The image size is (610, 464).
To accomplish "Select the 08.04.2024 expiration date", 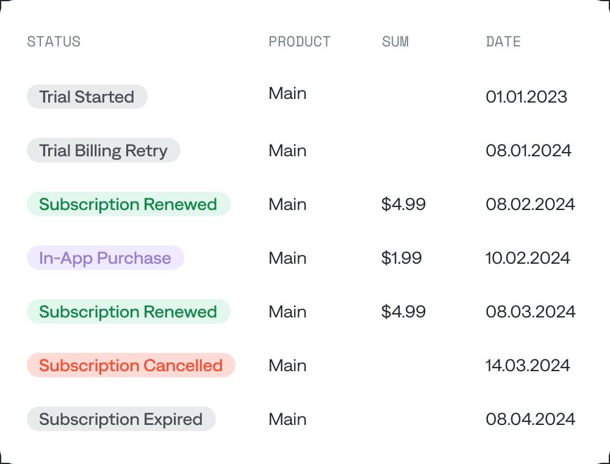I will [529, 419].
